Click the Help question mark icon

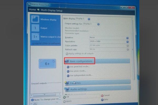click(x=102, y=100)
